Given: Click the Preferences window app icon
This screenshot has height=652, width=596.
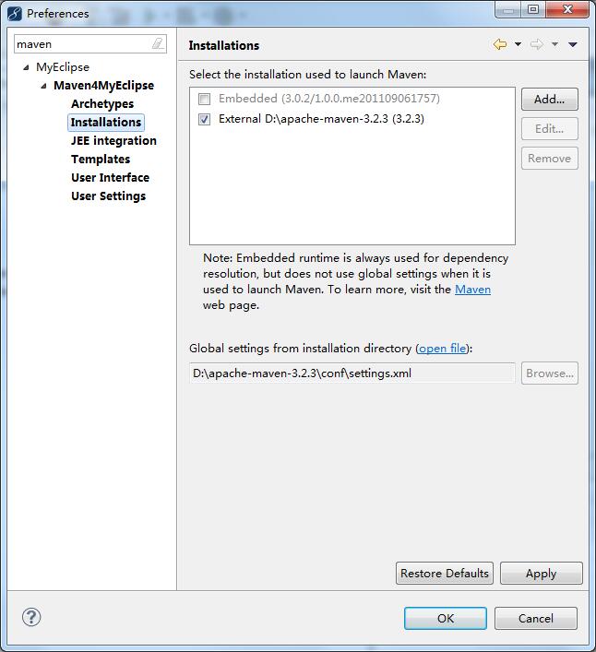Looking at the screenshot, I should tap(15, 13).
